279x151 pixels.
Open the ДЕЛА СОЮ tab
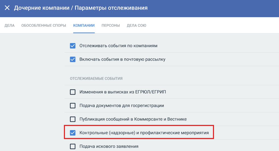(x=136, y=26)
